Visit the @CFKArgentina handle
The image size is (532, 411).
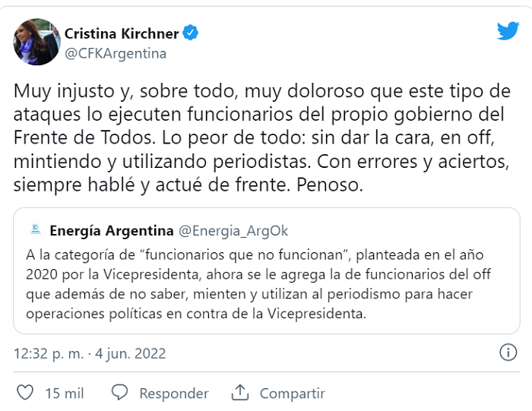pos(116,54)
